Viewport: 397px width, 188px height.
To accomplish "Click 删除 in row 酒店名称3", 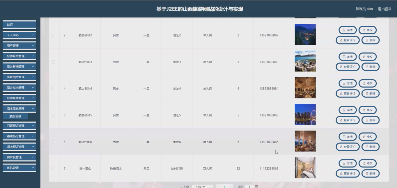I will click(x=371, y=67).
